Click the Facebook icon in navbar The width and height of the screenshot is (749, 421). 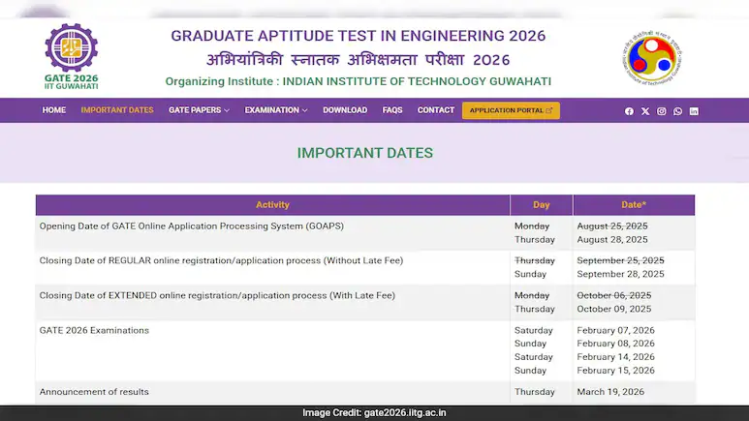(x=629, y=111)
